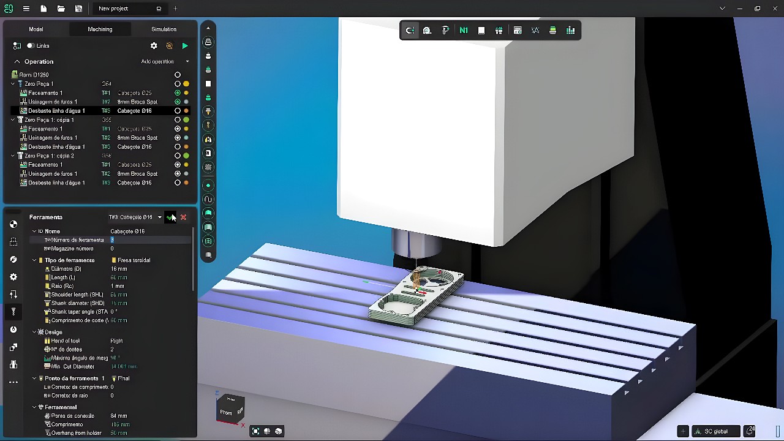Open the Add operation dropdown
This screenshot has height=441, width=784.
tap(165, 62)
